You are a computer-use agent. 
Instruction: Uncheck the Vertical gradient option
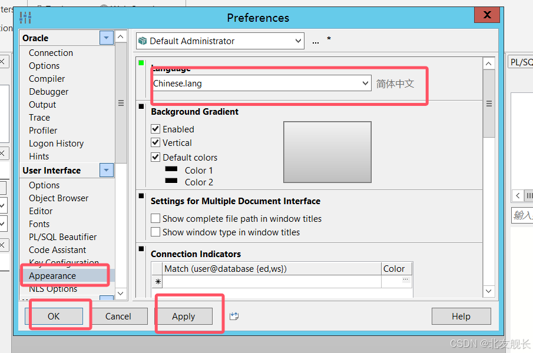(155, 142)
